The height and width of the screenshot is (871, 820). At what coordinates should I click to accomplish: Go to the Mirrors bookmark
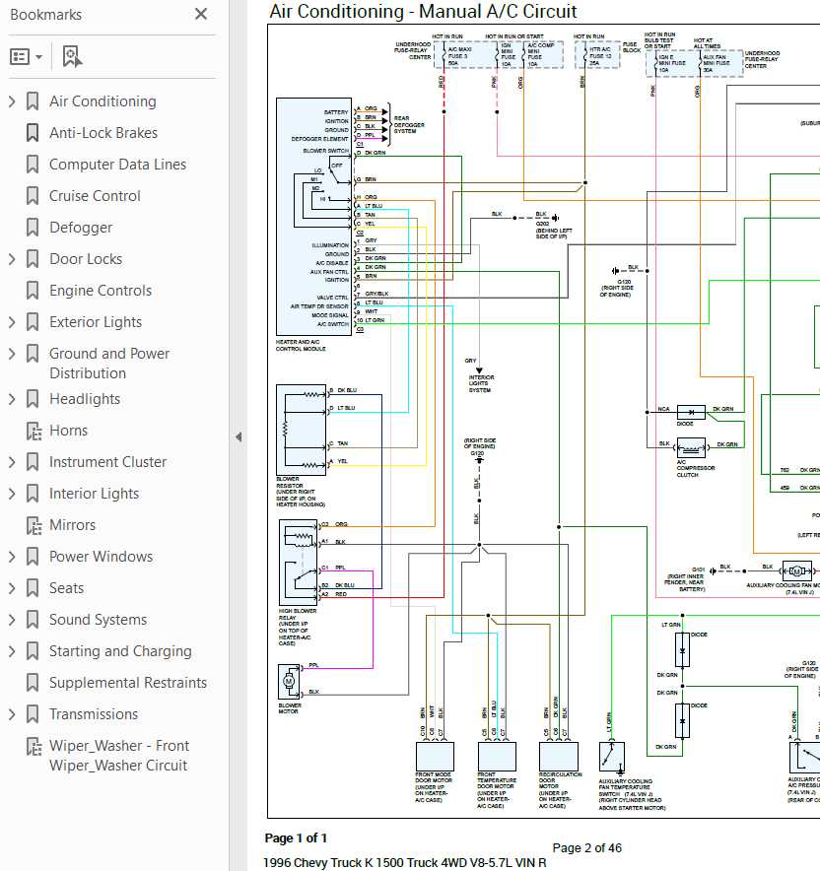[x=72, y=525]
